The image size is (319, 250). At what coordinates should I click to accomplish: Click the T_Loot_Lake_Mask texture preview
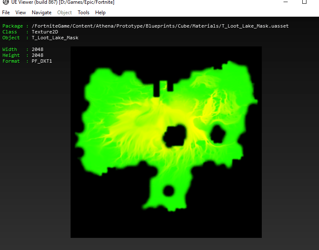click(x=166, y=142)
